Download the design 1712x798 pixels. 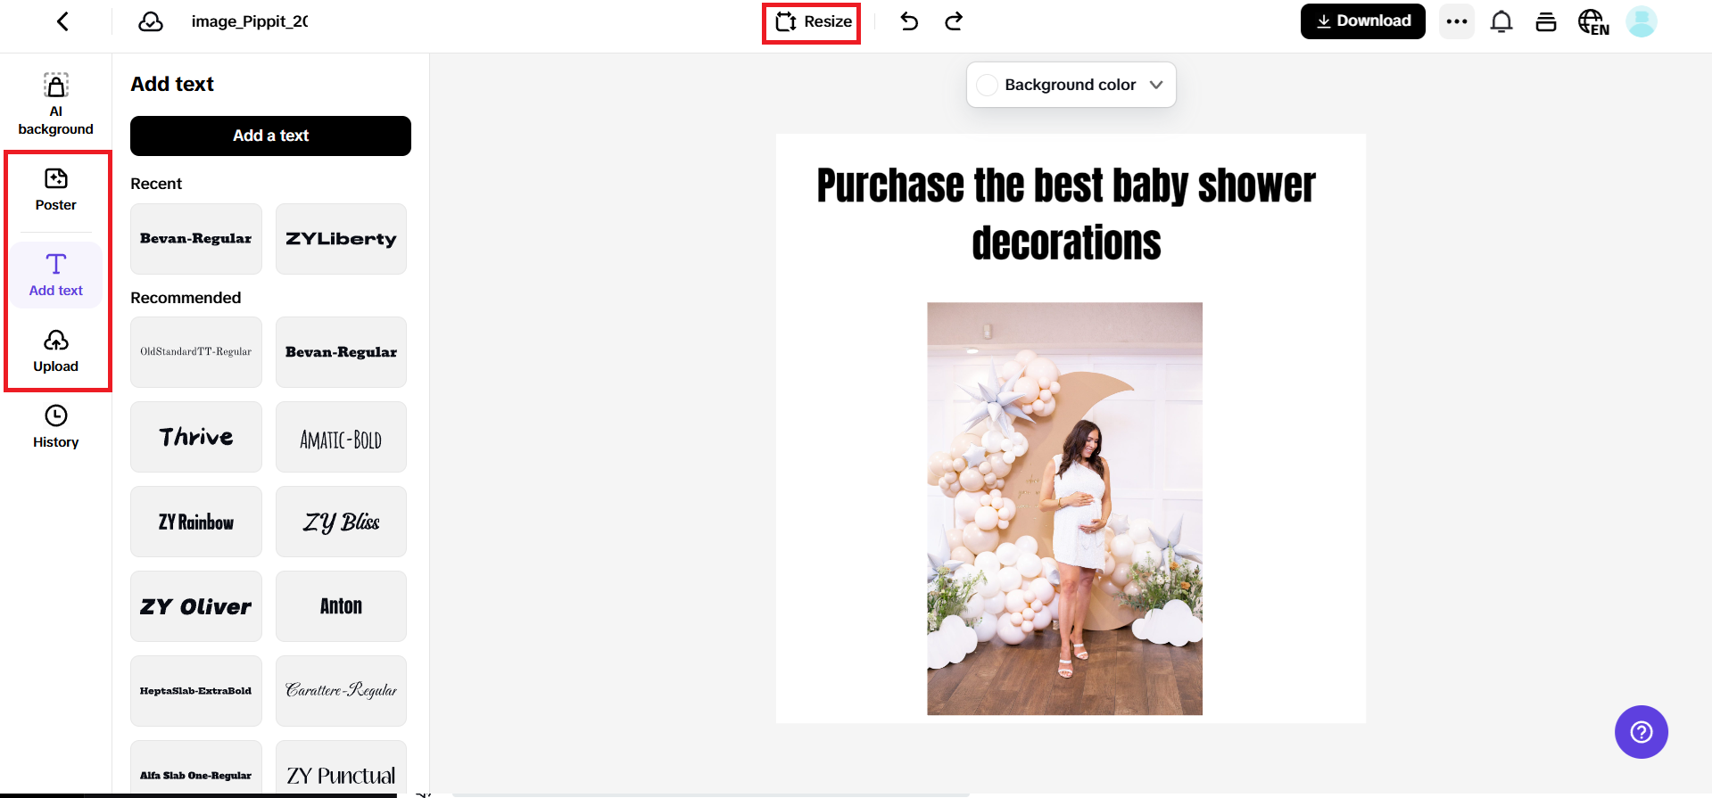(x=1362, y=21)
